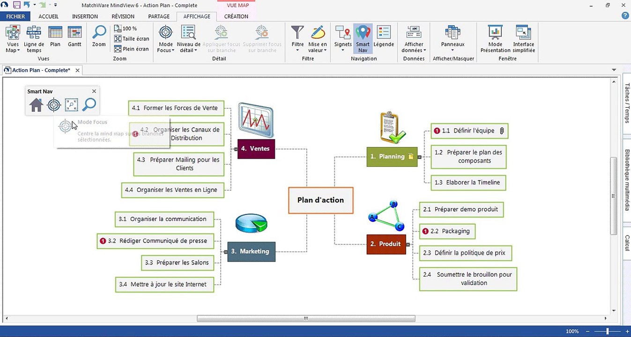The height and width of the screenshot is (337, 631).
Task: Click the magnifier icon in Smart Nav
Action: [x=89, y=105]
